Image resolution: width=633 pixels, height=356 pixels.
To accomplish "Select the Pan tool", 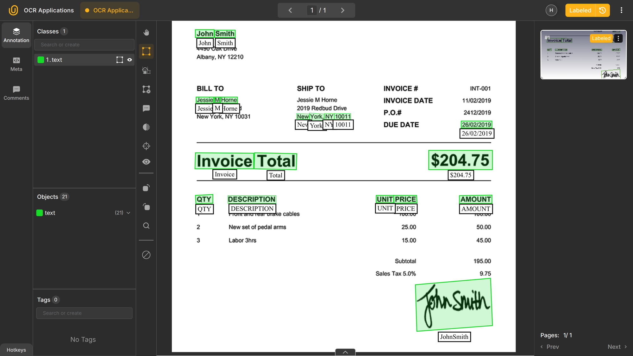I will 146,32.
